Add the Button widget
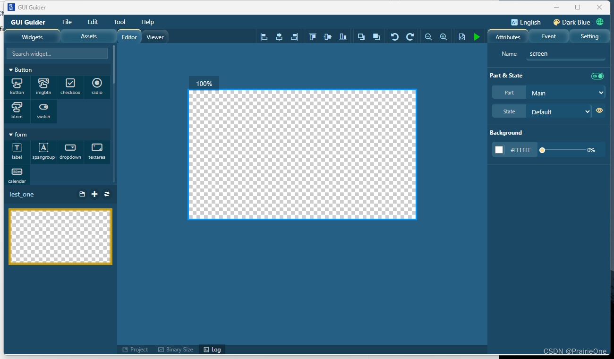The width and height of the screenshot is (614, 359). click(17, 87)
